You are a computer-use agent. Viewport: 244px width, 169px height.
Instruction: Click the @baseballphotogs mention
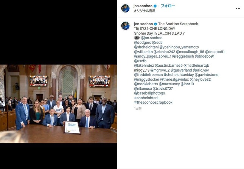(149, 93)
